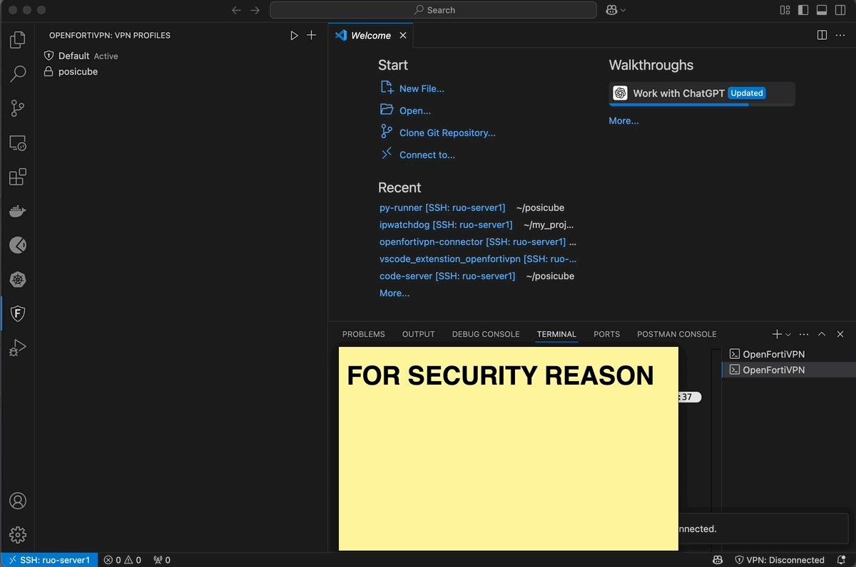The height and width of the screenshot is (567, 856).
Task: Switch to the Output tab
Action: [419, 334]
